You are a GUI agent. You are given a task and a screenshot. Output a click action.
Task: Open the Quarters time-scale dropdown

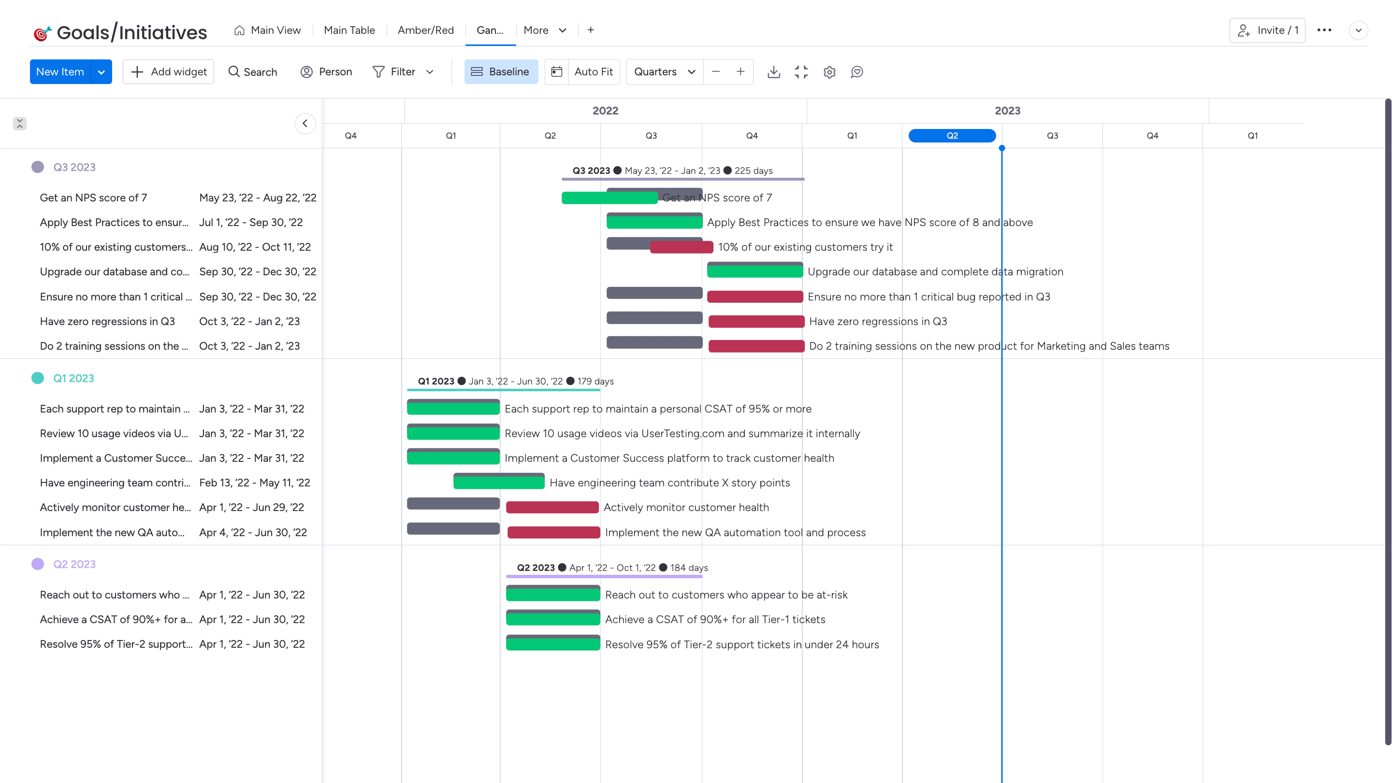coord(664,72)
